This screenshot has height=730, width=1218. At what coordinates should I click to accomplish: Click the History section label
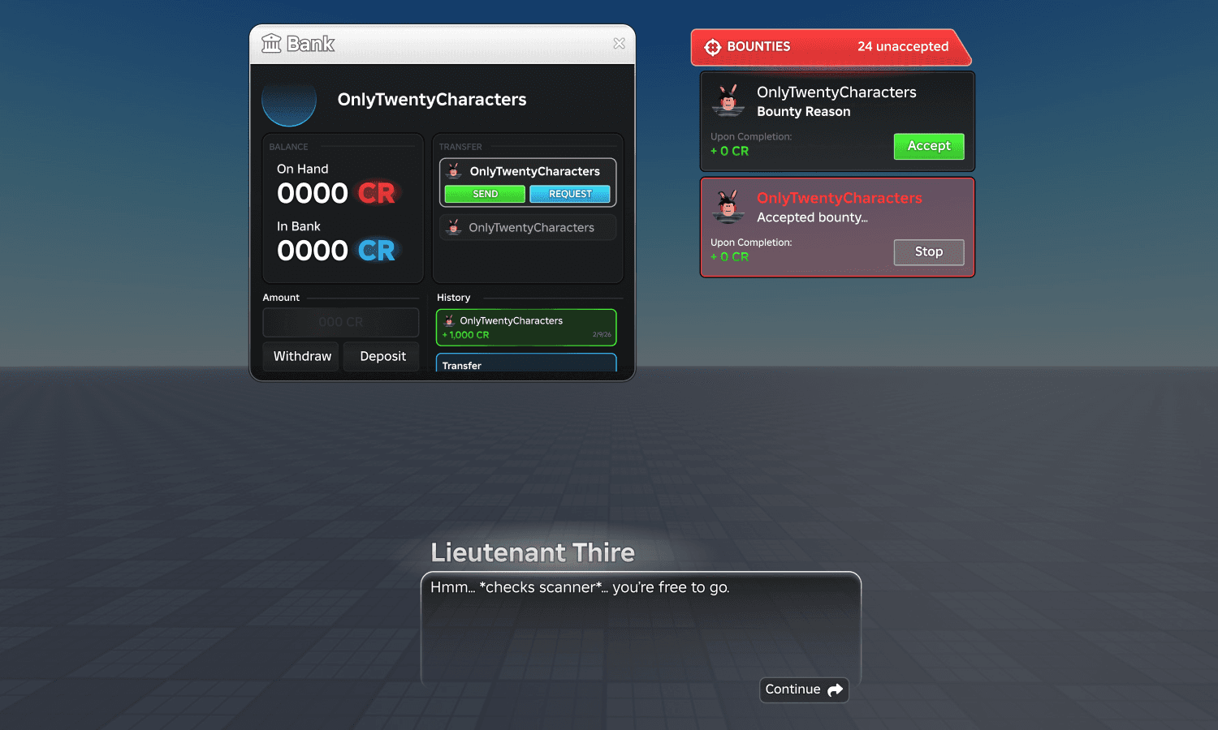pos(453,298)
